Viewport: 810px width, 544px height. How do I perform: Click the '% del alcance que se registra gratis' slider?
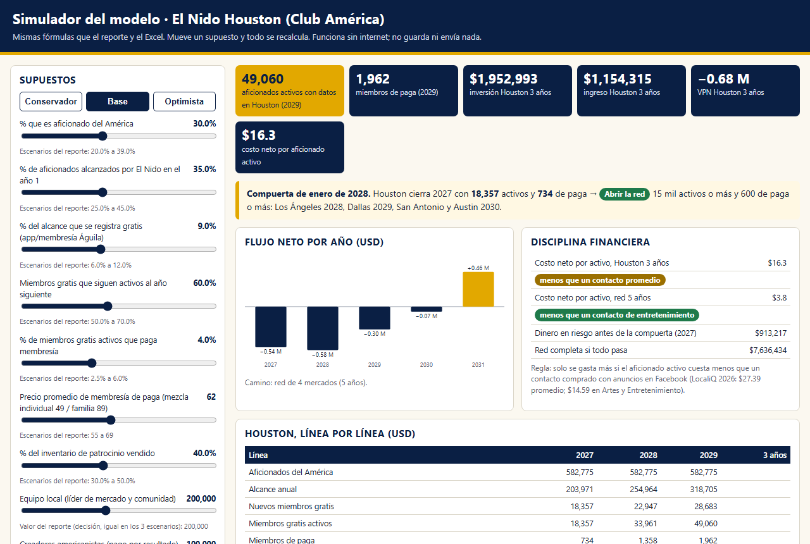pos(118,249)
